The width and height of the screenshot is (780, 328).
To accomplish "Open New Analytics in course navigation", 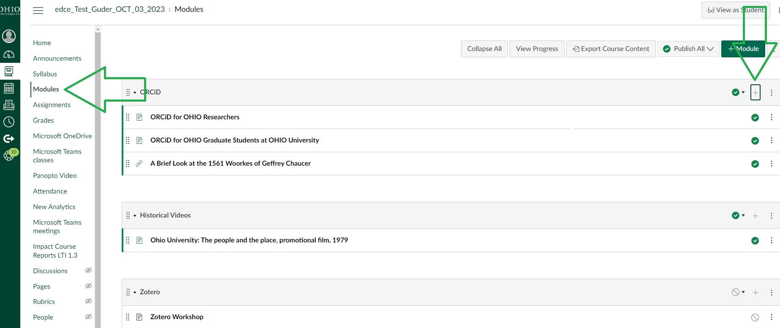I will click(x=54, y=207).
